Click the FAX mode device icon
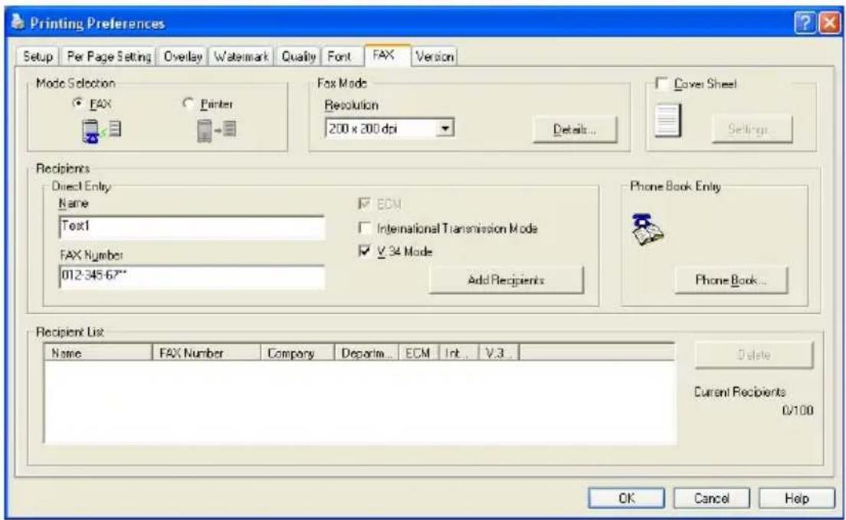Screen dimensions: 846x520 pyautogui.click(x=101, y=131)
